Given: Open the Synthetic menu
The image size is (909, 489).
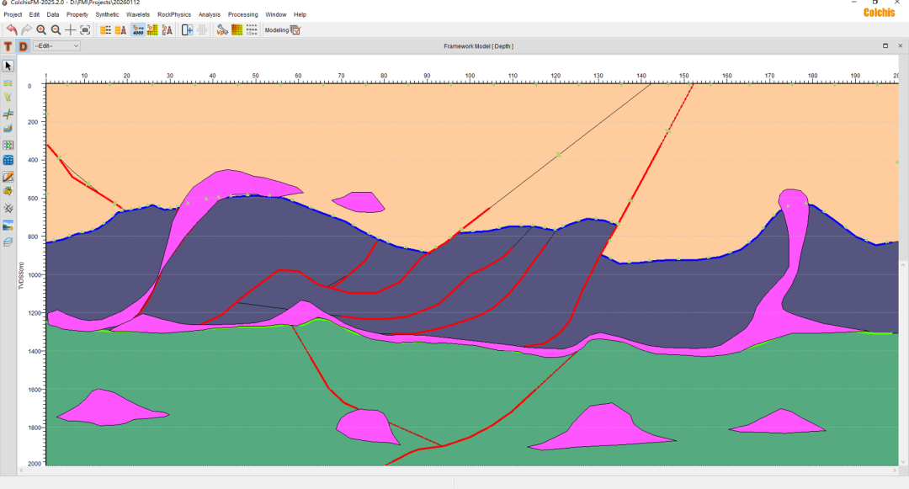Looking at the screenshot, I should pyautogui.click(x=107, y=14).
